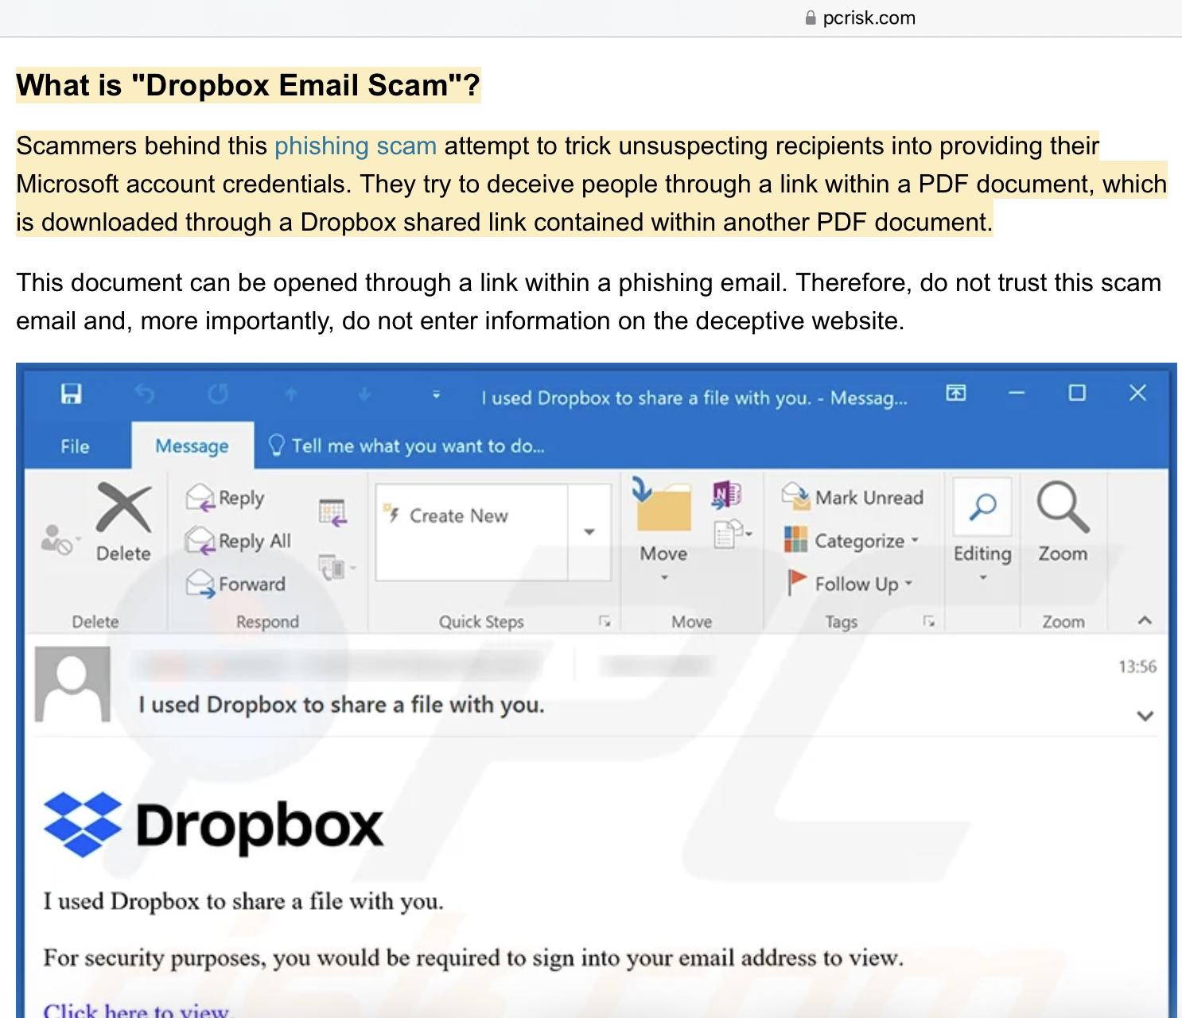
Task: Open the Categorize dropdown
Action: (x=852, y=541)
